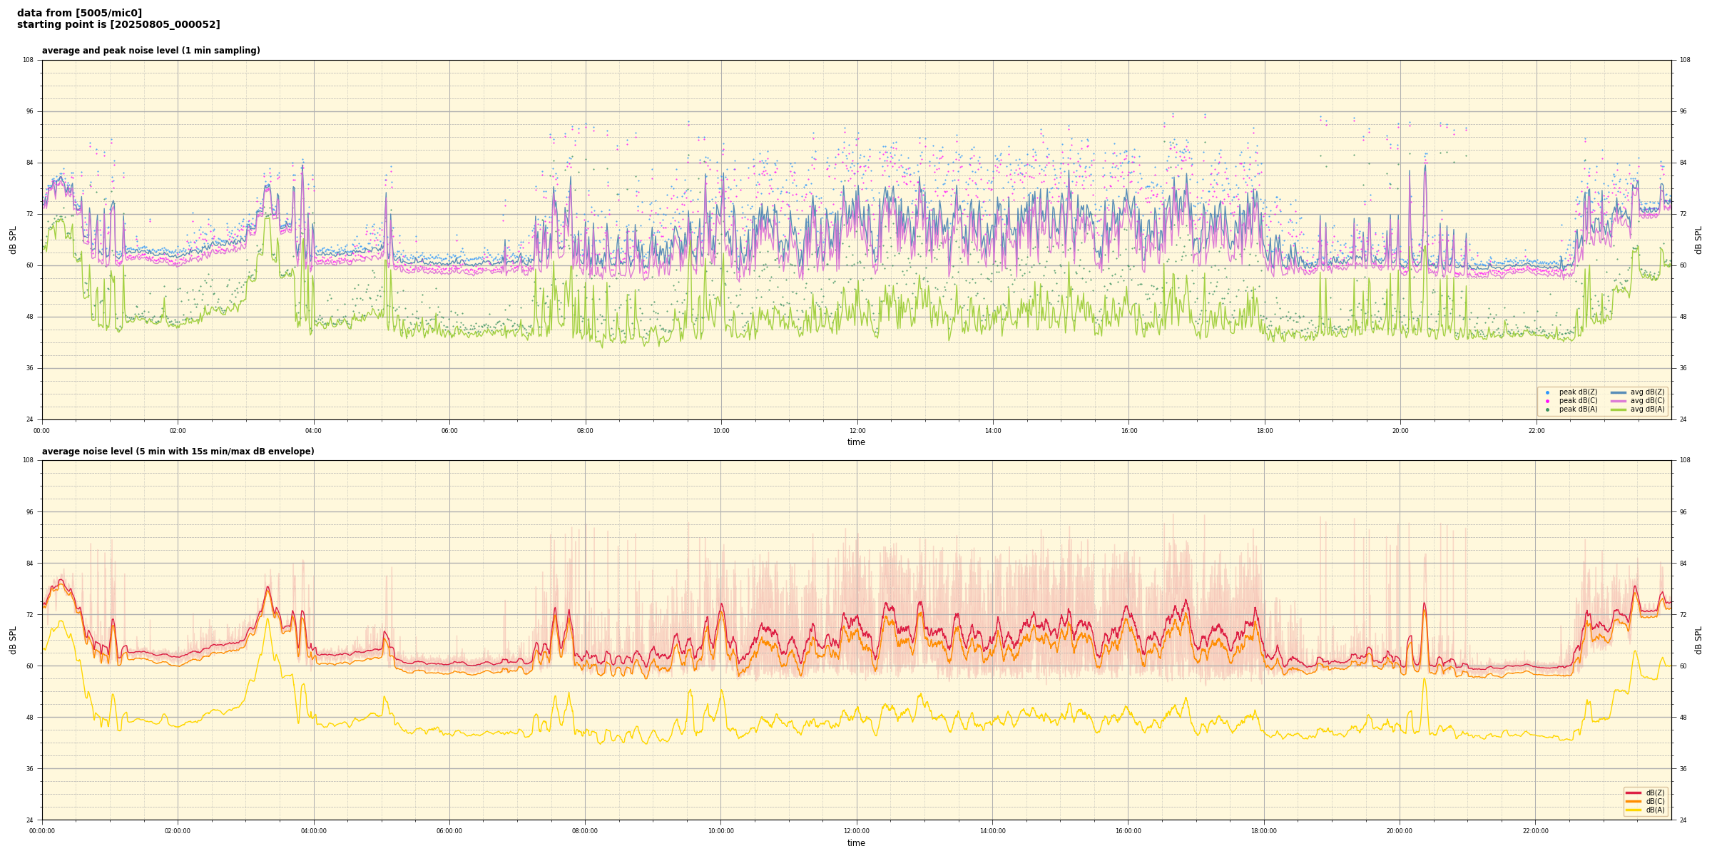Image resolution: width=1712 pixels, height=856 pixels.
Task: Click the green peak dB(A) legend dot
Action: click(1547, 409)
